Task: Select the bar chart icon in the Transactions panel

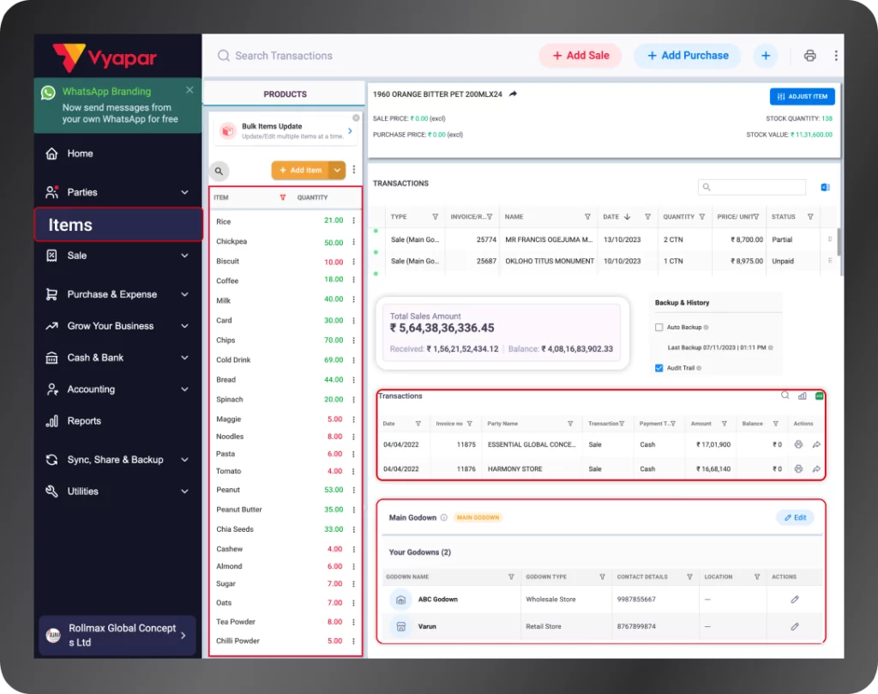Action: 803,395
